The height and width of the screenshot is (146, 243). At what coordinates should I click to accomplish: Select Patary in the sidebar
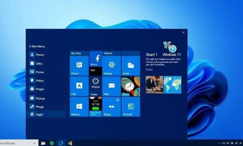(x=46, y=80)
